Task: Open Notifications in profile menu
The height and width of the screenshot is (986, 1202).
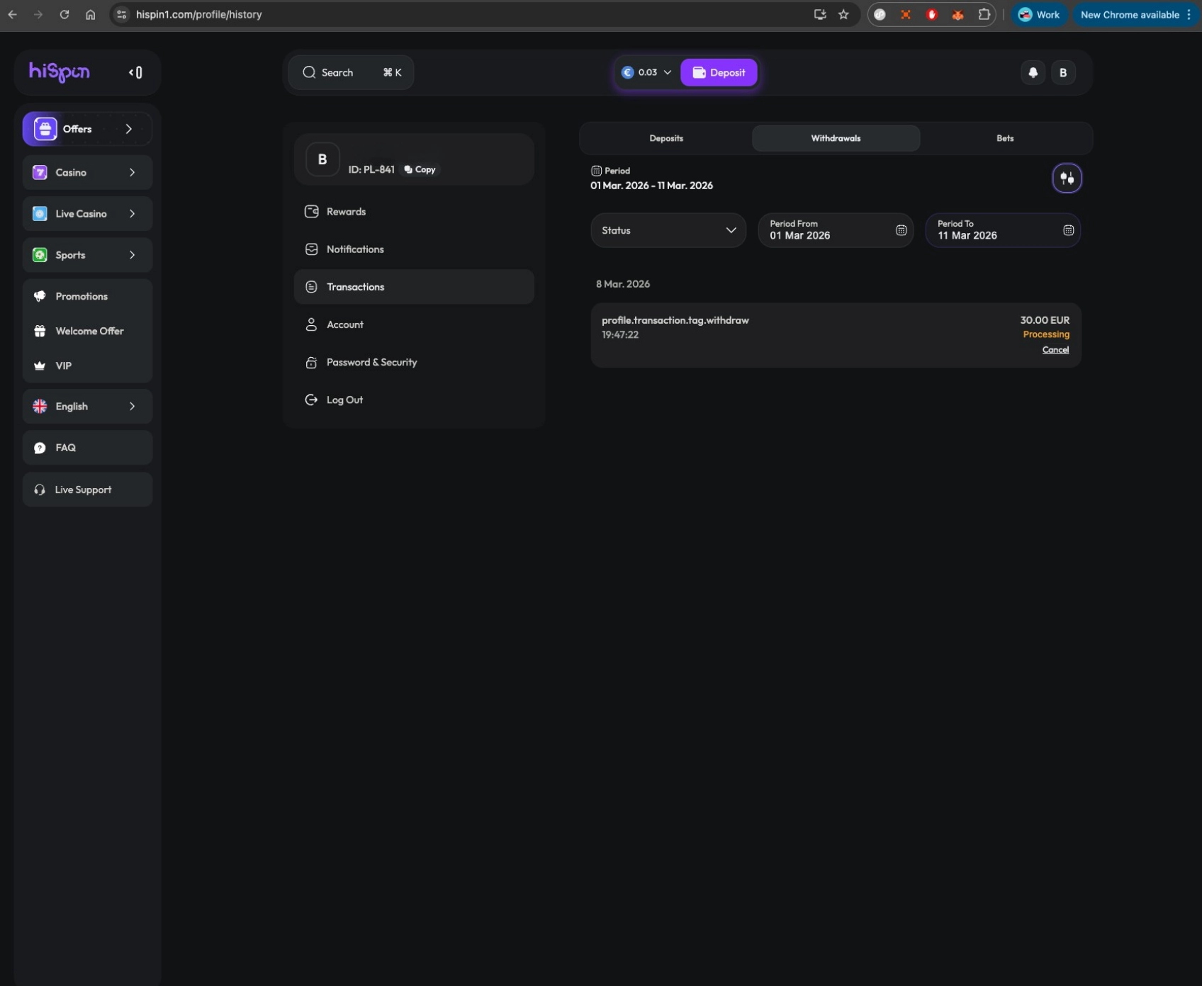Action: (414, 249)
